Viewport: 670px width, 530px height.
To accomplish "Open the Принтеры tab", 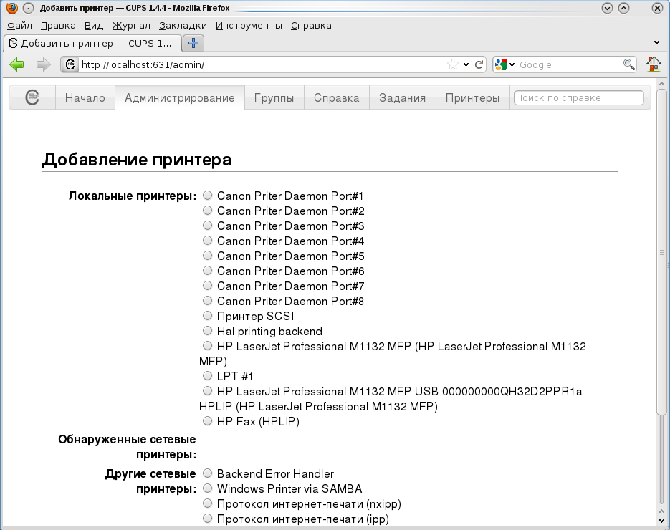I will pos(472,97).
